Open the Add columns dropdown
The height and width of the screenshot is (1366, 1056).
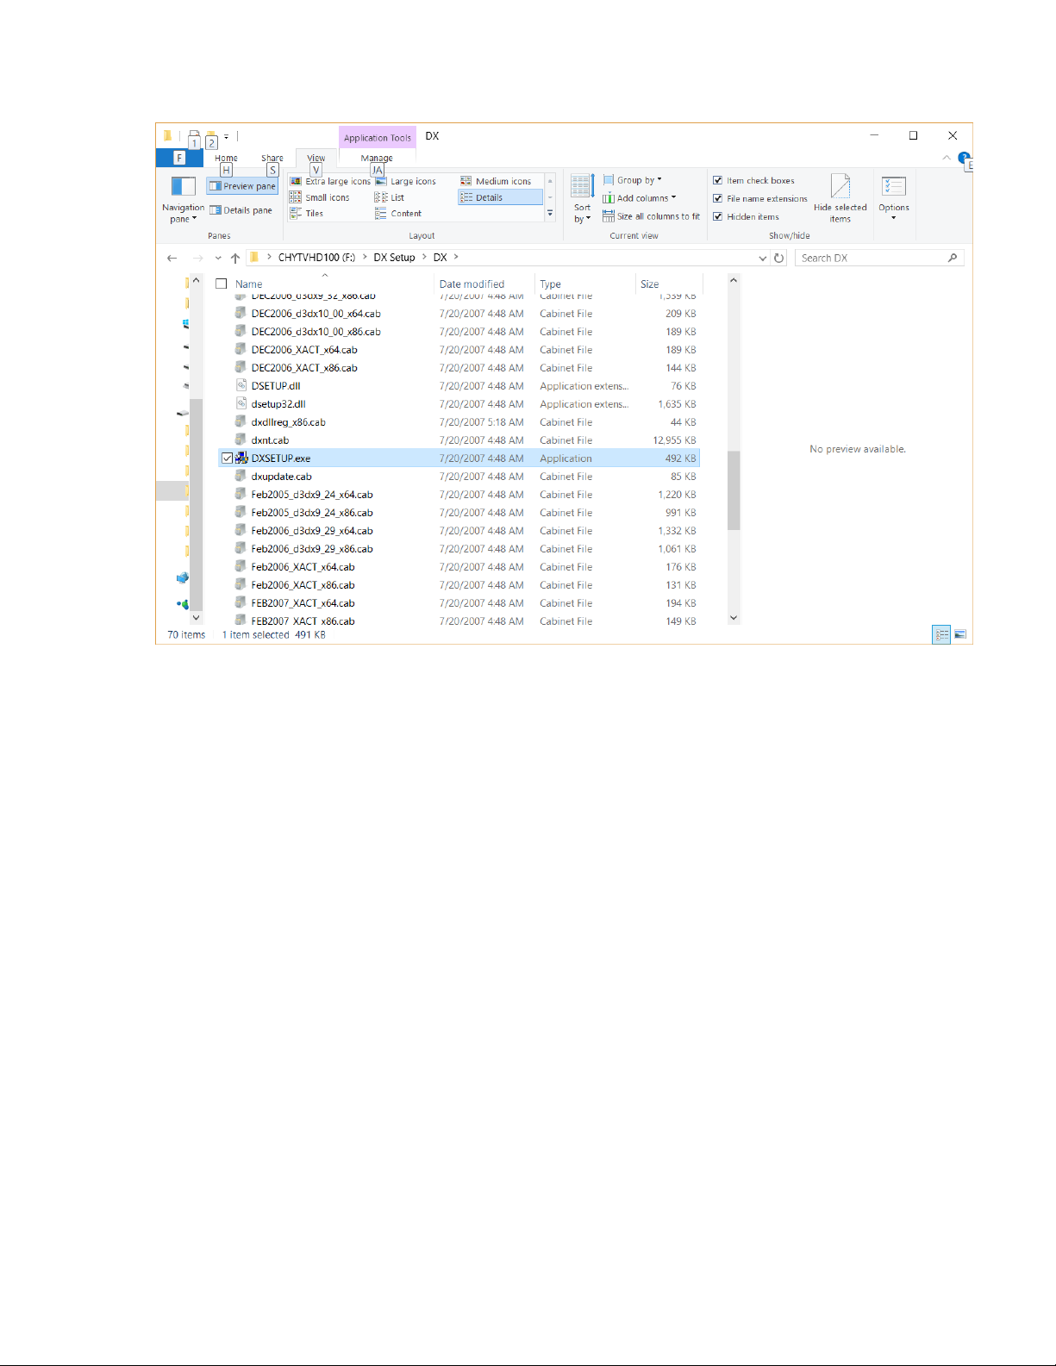coord(639,198)
